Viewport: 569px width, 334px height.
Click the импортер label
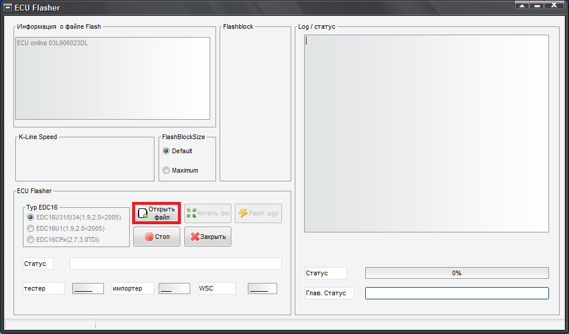click(133, 289)
